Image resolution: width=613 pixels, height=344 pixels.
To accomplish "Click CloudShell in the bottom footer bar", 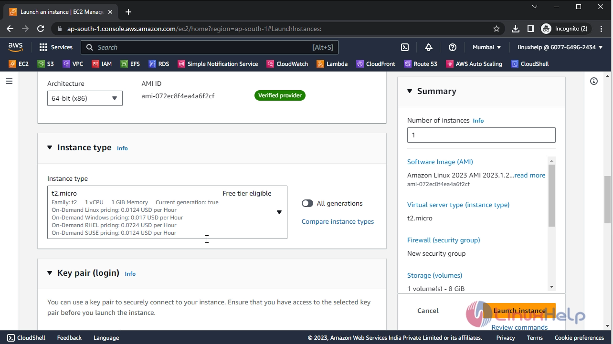I will 26,337.
